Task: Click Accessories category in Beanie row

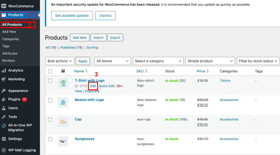Action: point(229,100)
